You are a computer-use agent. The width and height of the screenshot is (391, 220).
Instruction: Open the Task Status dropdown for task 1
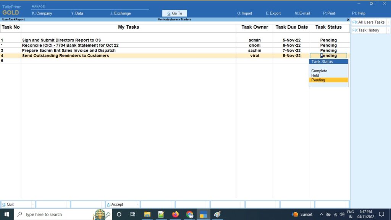click(329, 40)
